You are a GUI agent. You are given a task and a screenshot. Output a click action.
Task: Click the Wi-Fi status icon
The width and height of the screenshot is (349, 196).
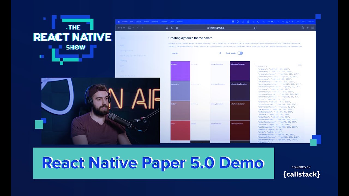pos(278,22)
